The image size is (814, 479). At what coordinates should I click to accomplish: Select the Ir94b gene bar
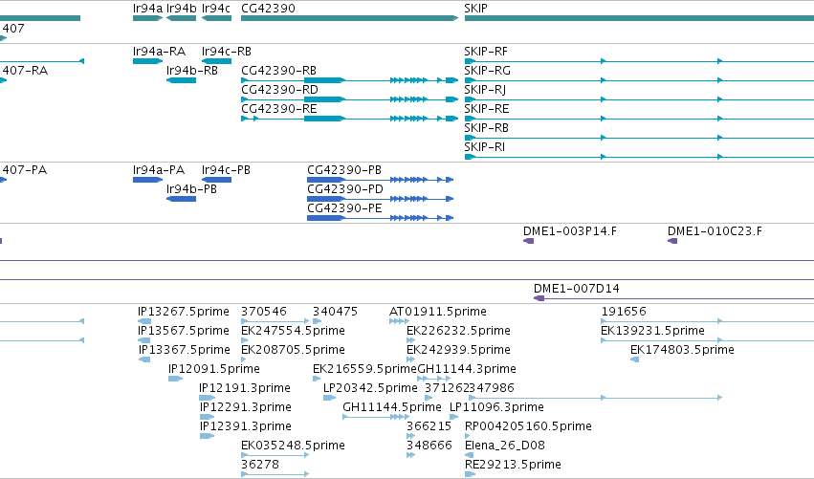pyautogui.click(x=181, y=18)
